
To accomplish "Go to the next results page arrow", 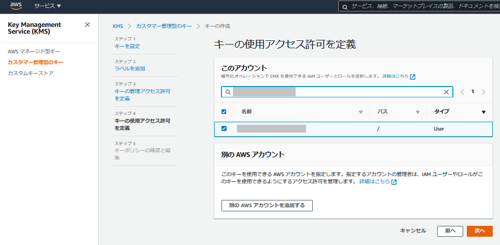I will pyautogui.click(x=483, y=92).
